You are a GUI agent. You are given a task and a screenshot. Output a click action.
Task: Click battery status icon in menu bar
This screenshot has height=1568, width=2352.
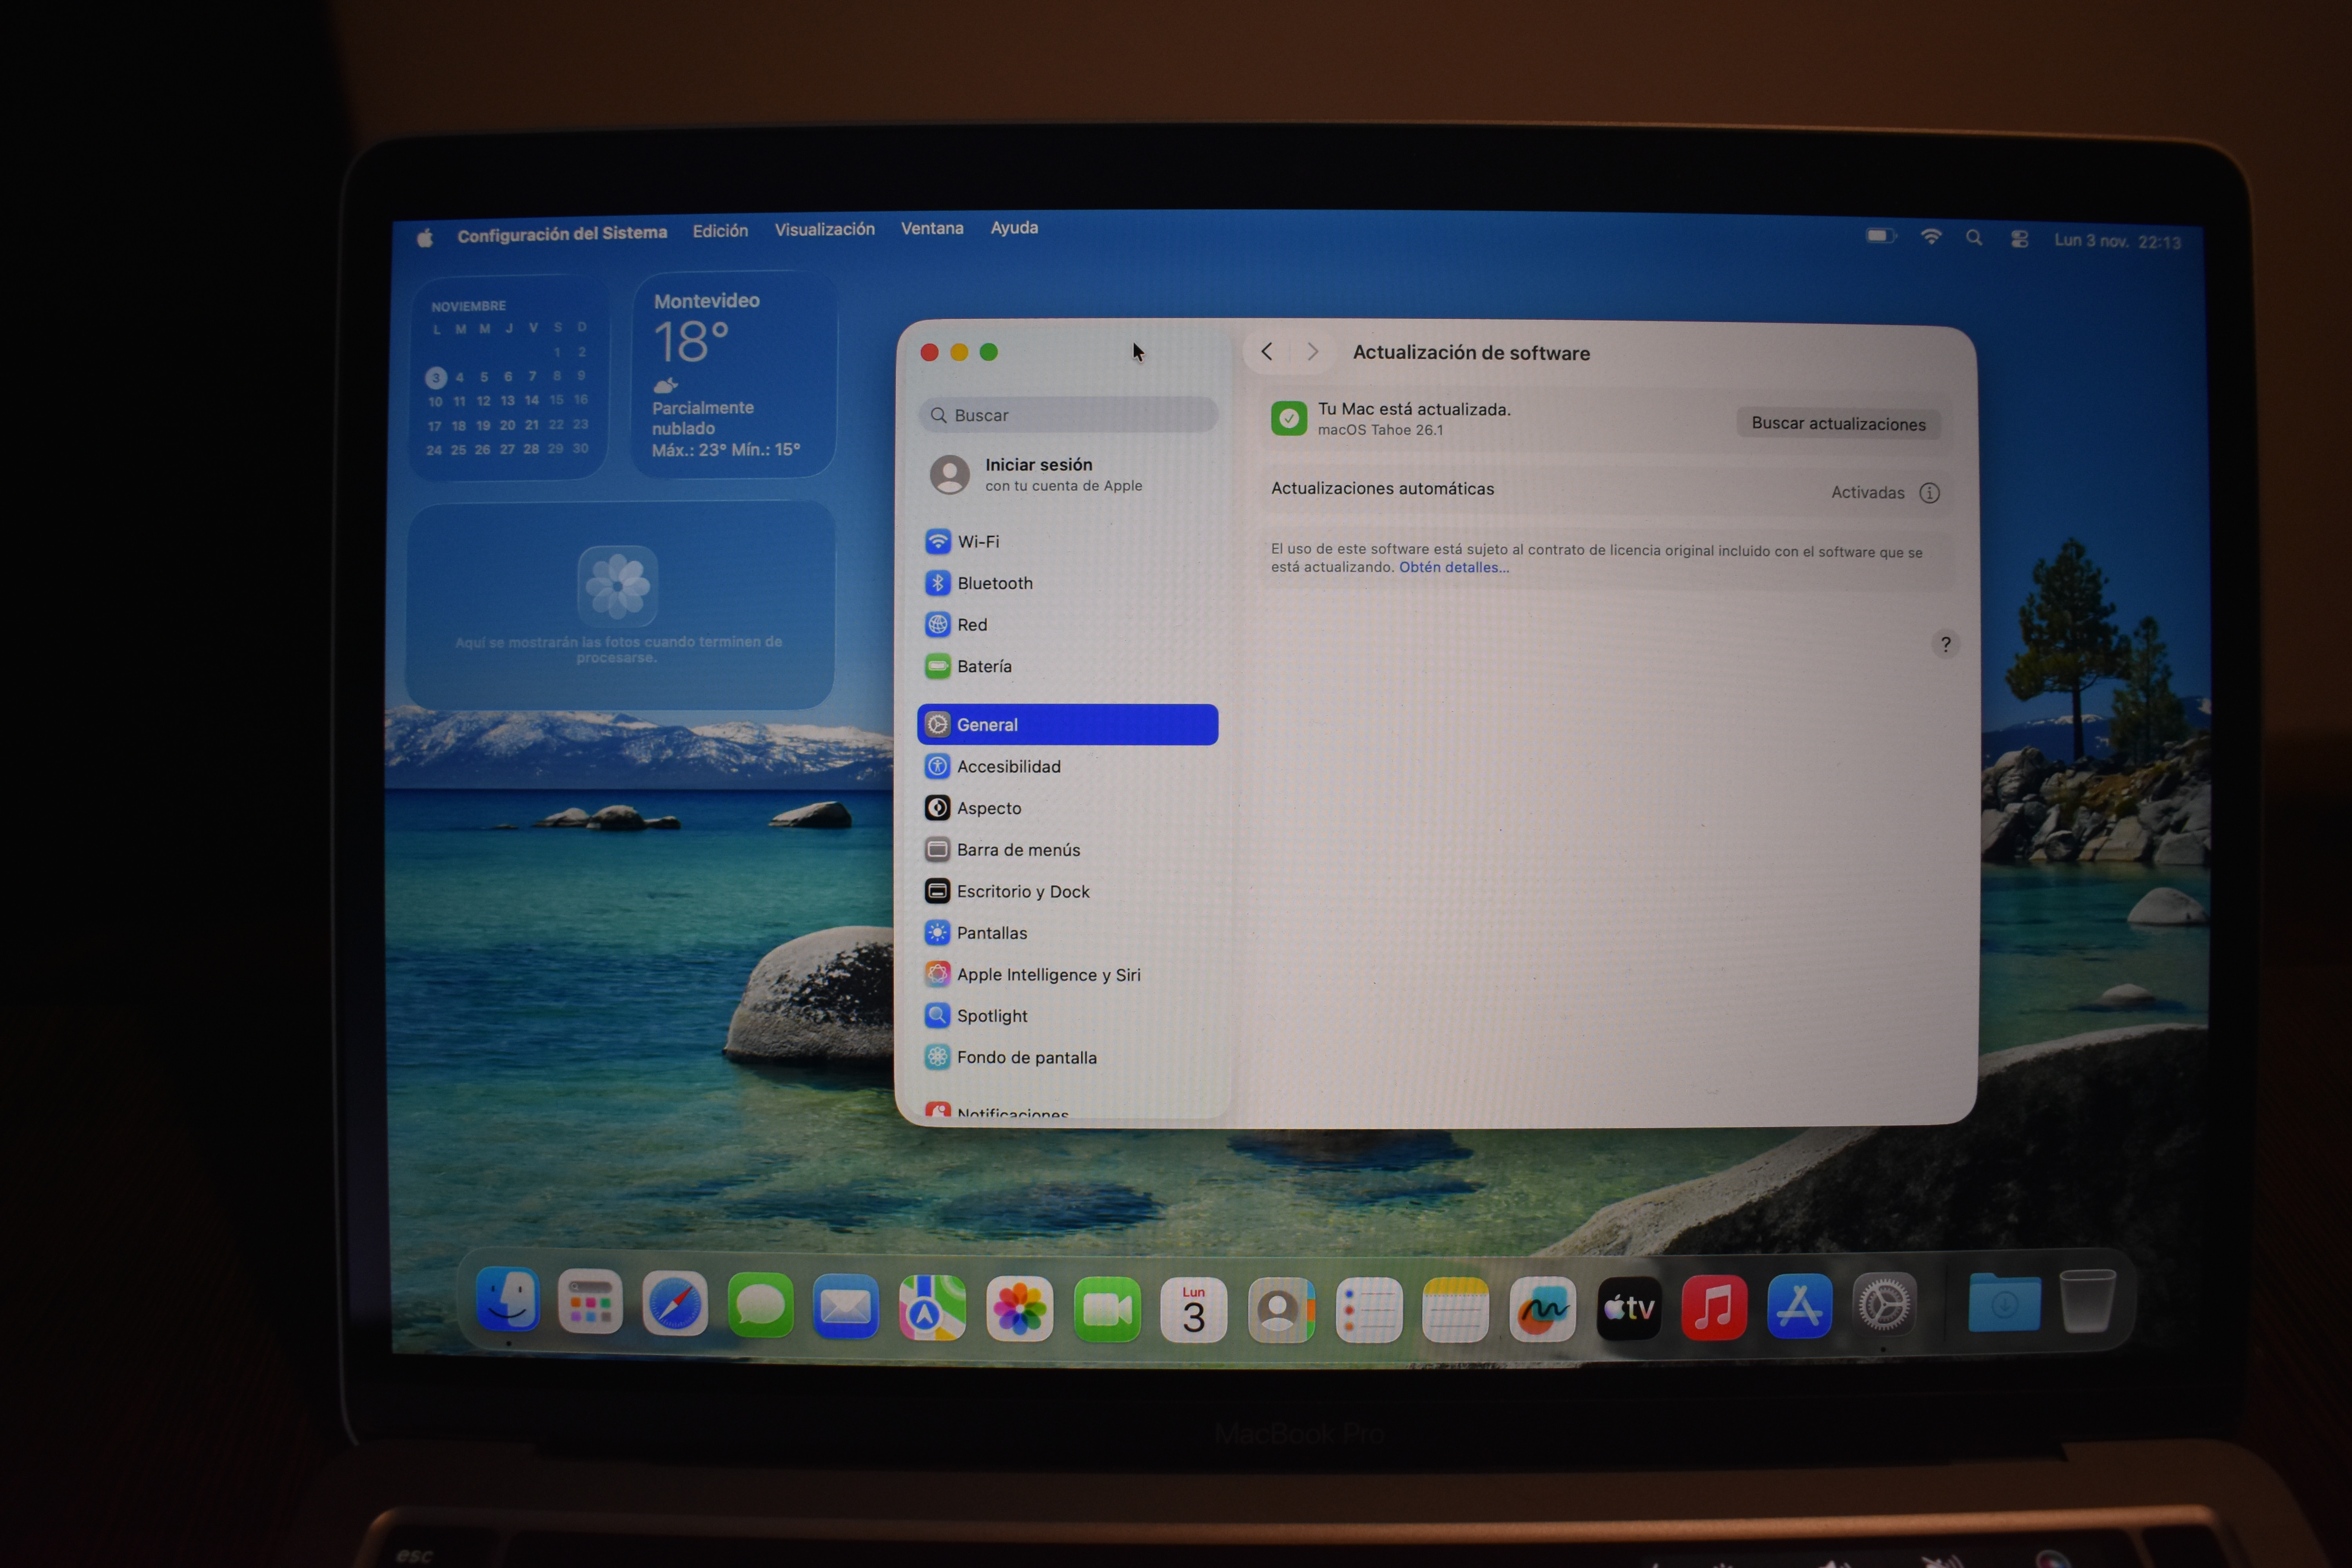point(1880,236)
